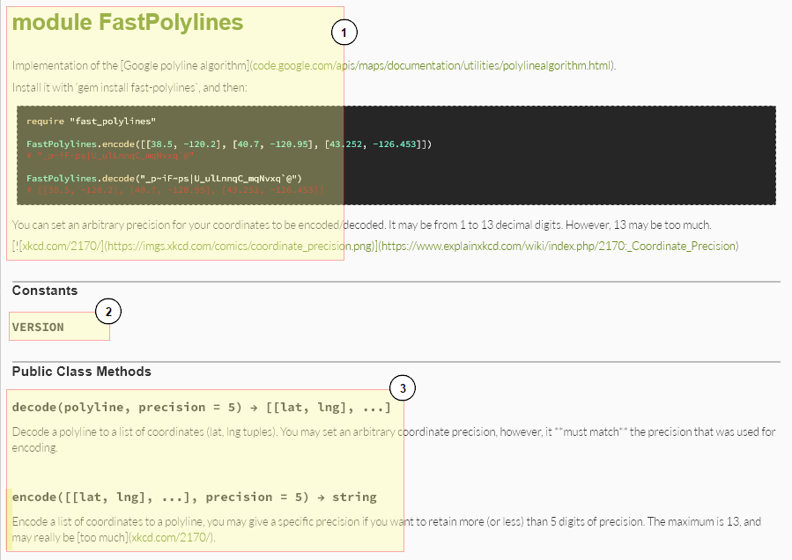792x560 pixels.
Task: Click the "Constants" section heading
Action: coord(45,291)
